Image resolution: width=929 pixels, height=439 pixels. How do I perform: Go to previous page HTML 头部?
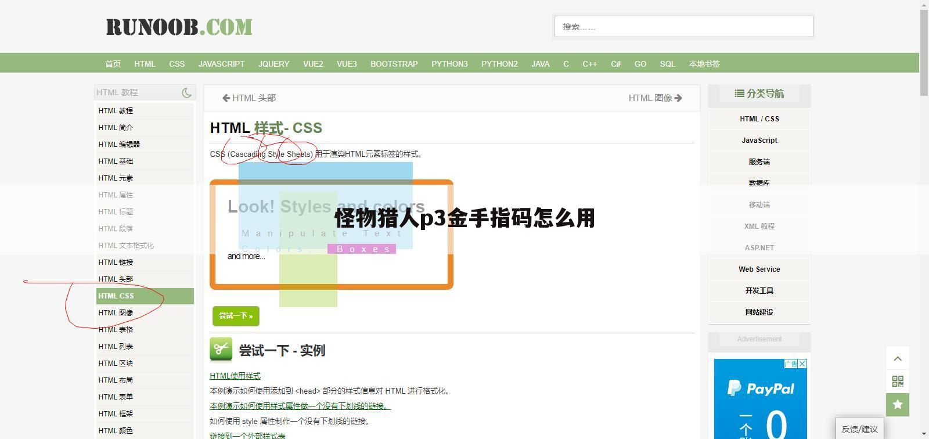(249, 98)
